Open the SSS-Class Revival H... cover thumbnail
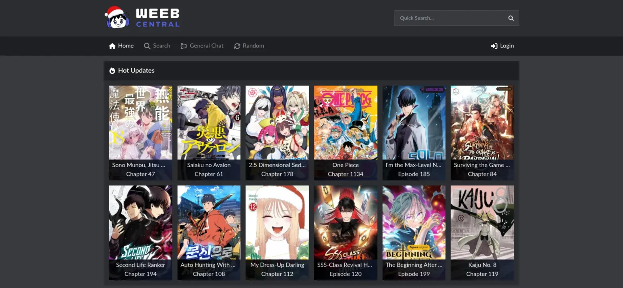The width and height of the screenshot is (623, 288). (x=346, y=223)
